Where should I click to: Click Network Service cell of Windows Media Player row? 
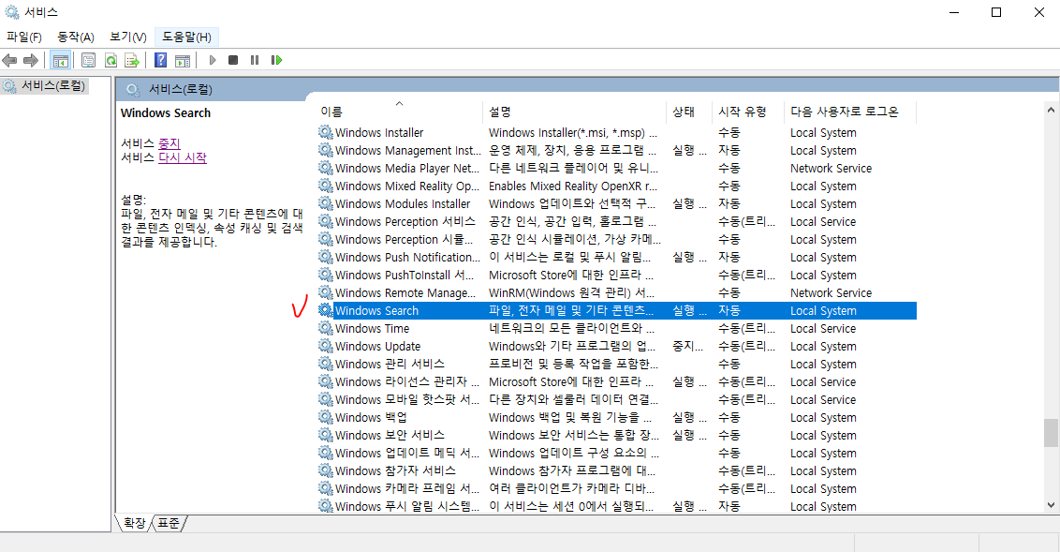tap(831, 168)
